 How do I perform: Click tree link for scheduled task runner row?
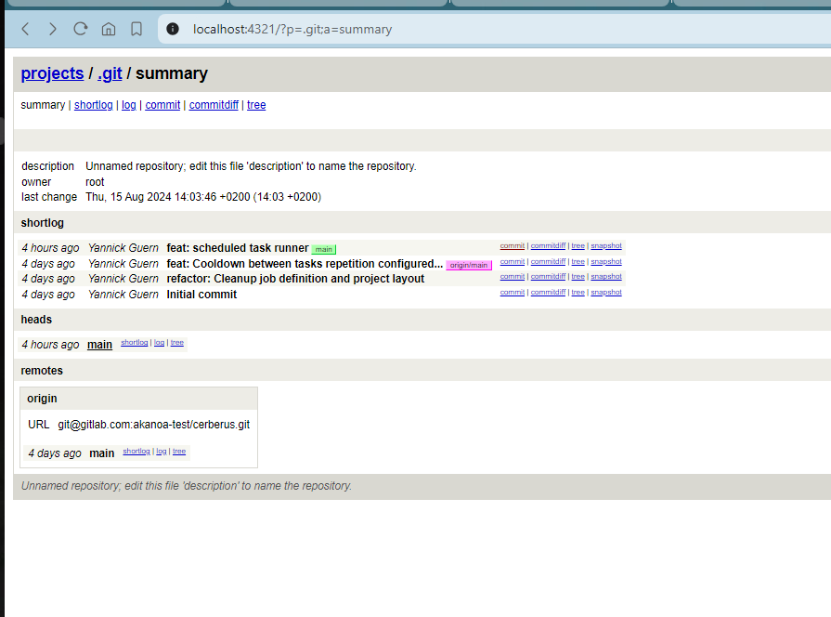tap(578, 245)
